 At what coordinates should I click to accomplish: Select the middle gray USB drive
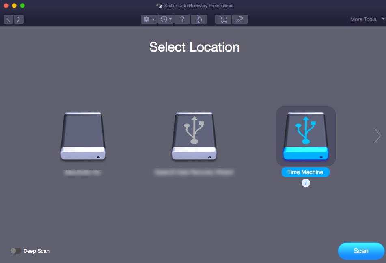tap(194, 136)
